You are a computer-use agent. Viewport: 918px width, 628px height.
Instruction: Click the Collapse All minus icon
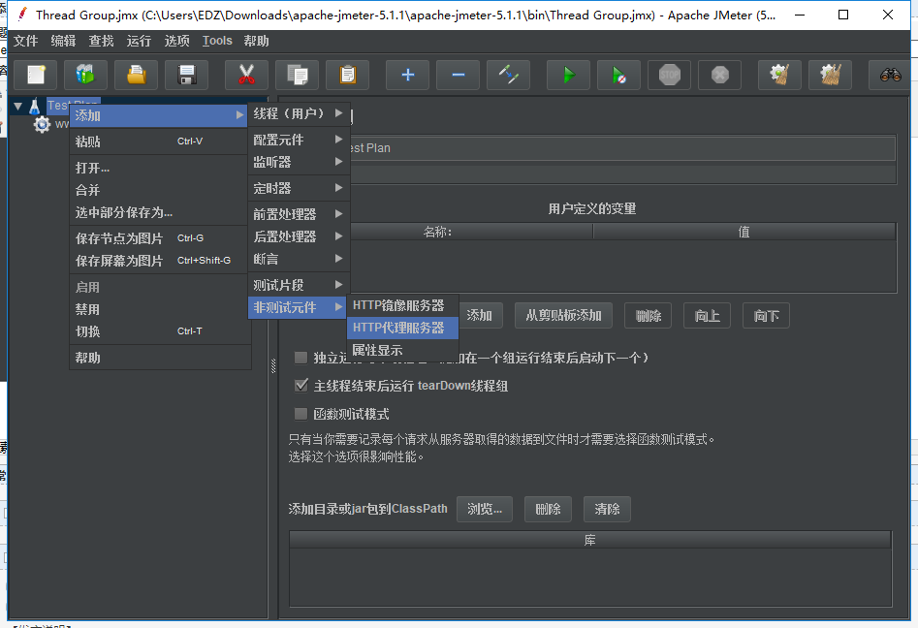click(x=459, y=75)
